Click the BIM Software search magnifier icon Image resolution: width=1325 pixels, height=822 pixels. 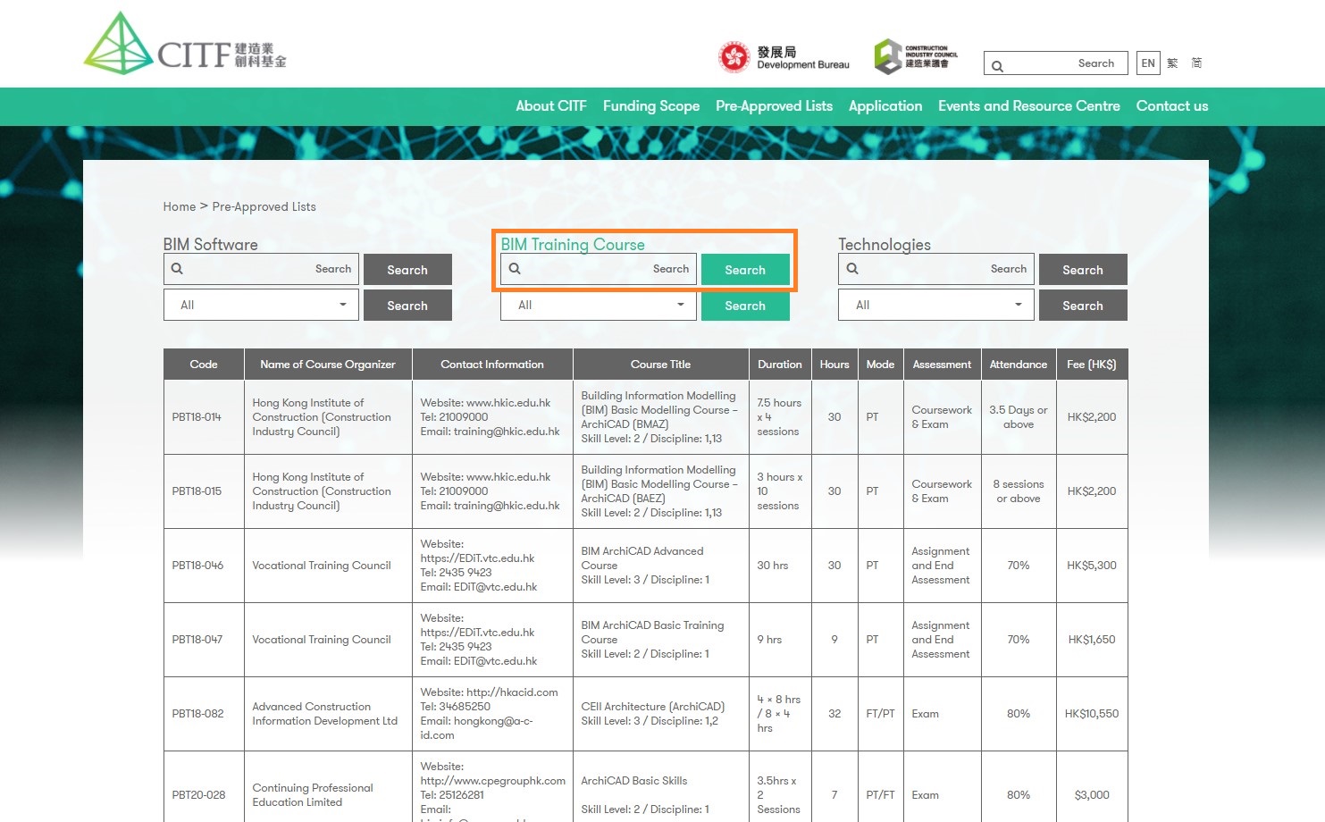pyautogui.click(x=177, y=269)
